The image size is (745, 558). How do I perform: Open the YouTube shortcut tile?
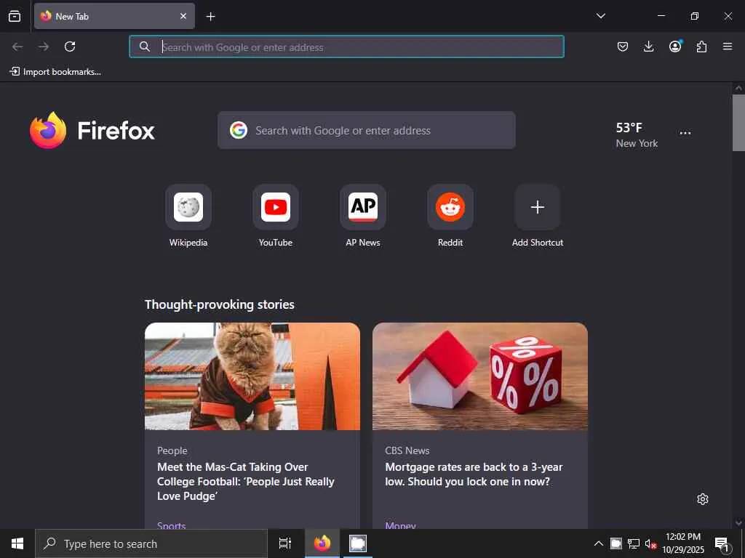pyautogui.click(x=276, y=207)
